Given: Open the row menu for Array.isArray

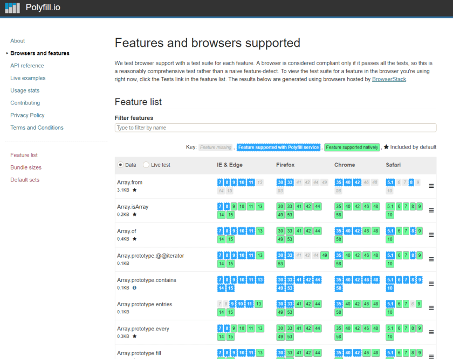Looking at the screenshot, I should click(x=431, y=210).
